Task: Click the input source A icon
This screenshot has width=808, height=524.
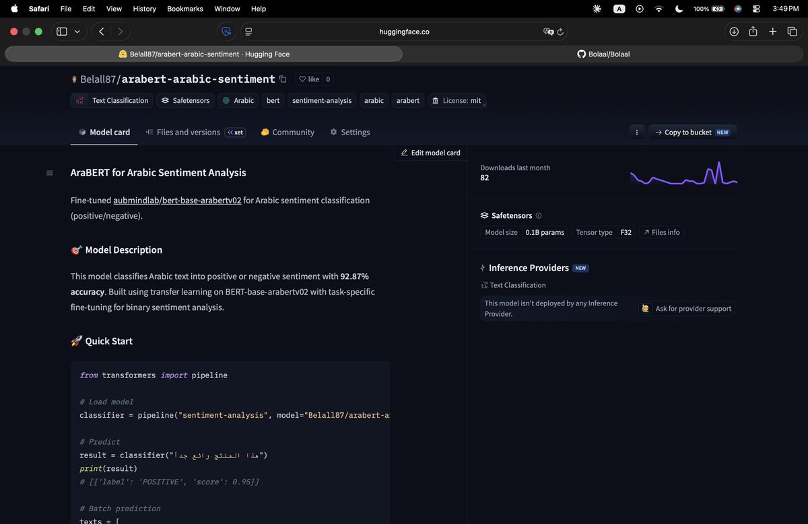Action: tap(619, 9)
